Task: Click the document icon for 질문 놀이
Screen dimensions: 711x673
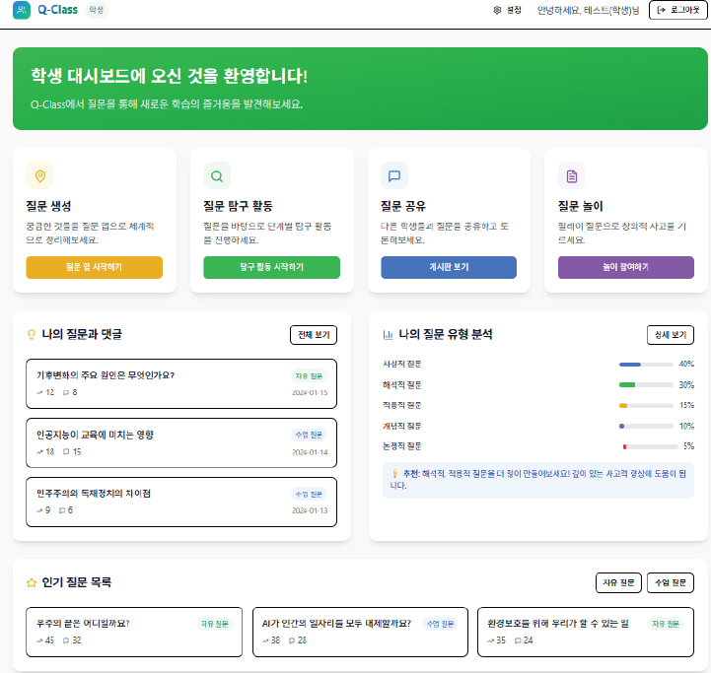Action: tap(571, 175)
